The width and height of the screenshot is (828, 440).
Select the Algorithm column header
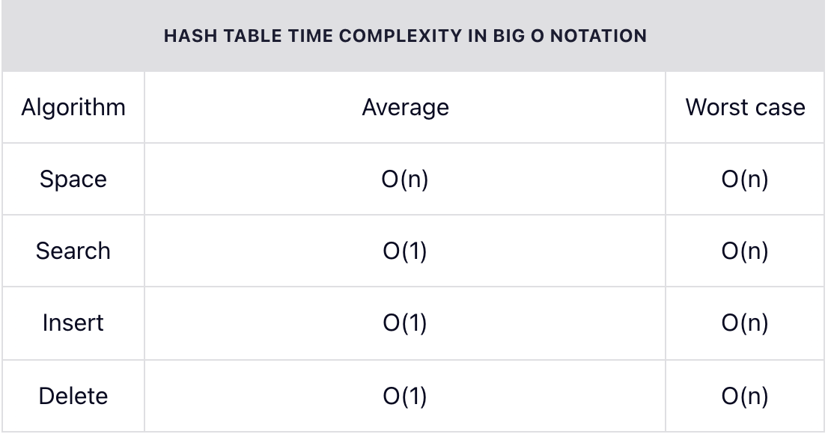coord(73,108)
